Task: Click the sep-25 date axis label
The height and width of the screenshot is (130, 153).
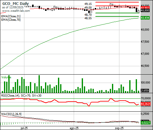Action: [119, 128]
